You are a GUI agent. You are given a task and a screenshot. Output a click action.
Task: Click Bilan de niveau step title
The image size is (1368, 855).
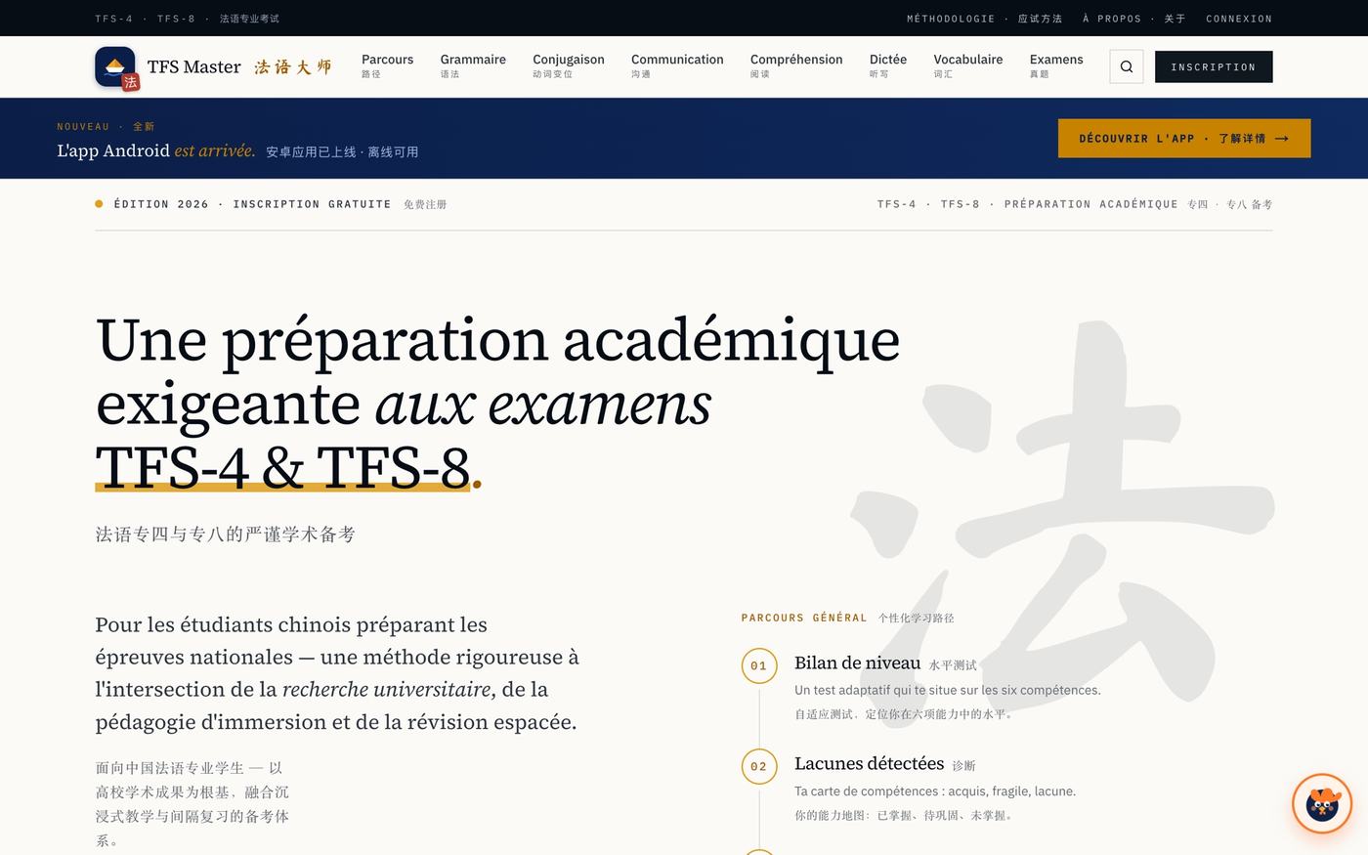(x=857, y=663)
